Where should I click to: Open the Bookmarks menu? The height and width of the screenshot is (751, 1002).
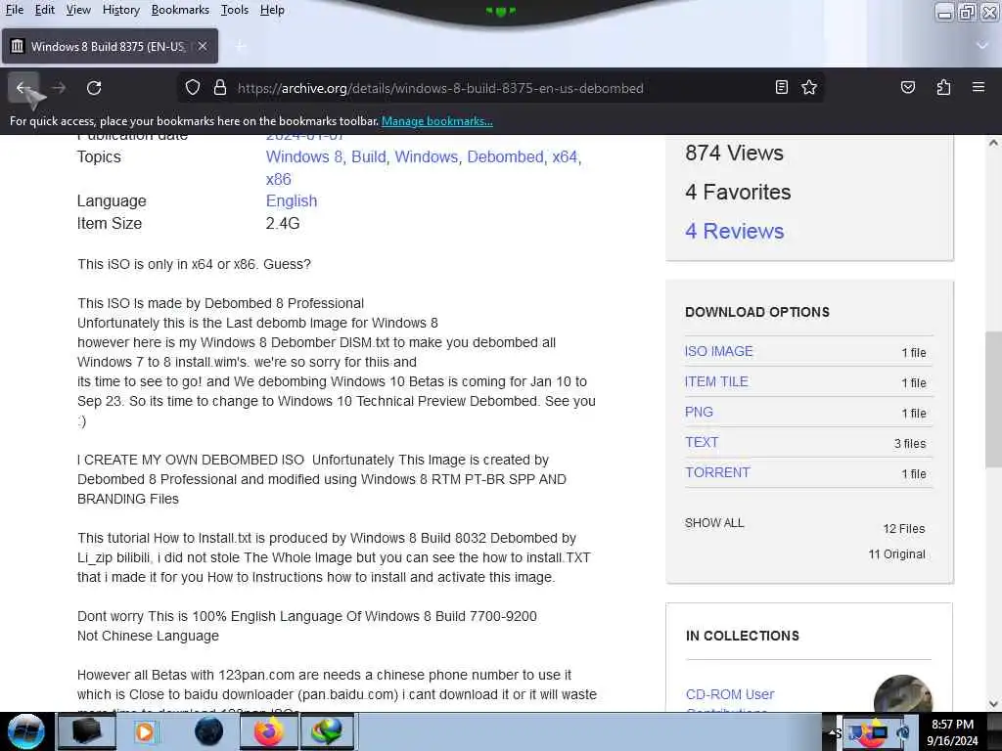[x=180, y=10]
